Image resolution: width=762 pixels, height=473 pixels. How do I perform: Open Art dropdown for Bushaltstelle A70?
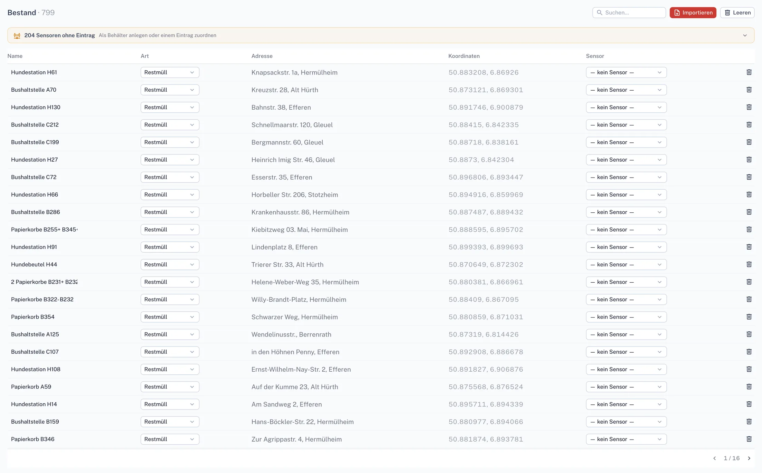[x=170, y=90]
